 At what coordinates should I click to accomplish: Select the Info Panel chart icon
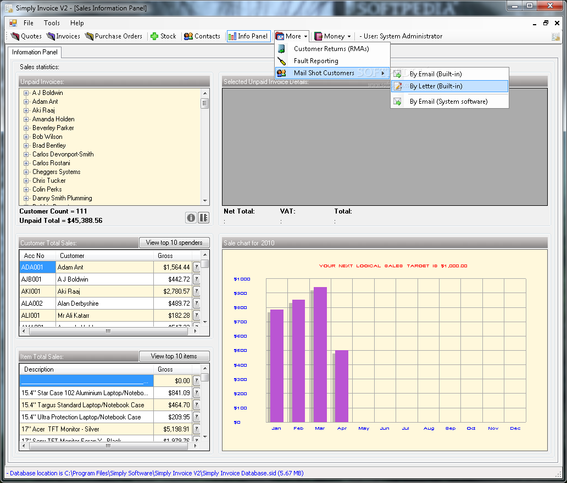pos(232,36)
